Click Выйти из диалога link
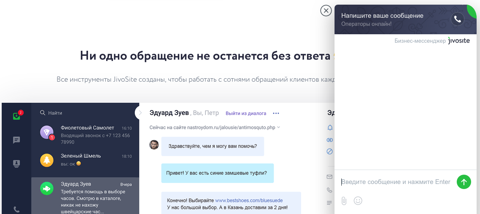This screenshot has width=480, height=214. point(246,113)
